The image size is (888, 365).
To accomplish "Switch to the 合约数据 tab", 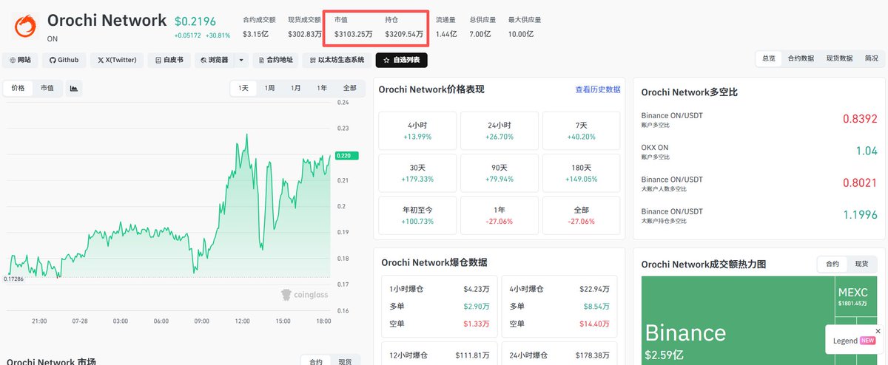I will [801, 58].
